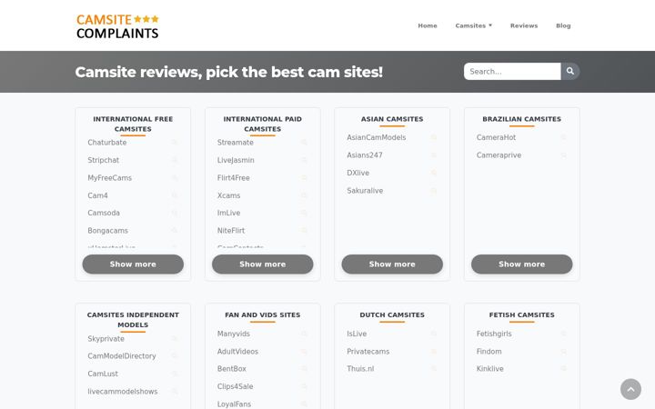Open the ImLive review link
The height and width of the screenshot is (409, 655).
click(228, 213)
